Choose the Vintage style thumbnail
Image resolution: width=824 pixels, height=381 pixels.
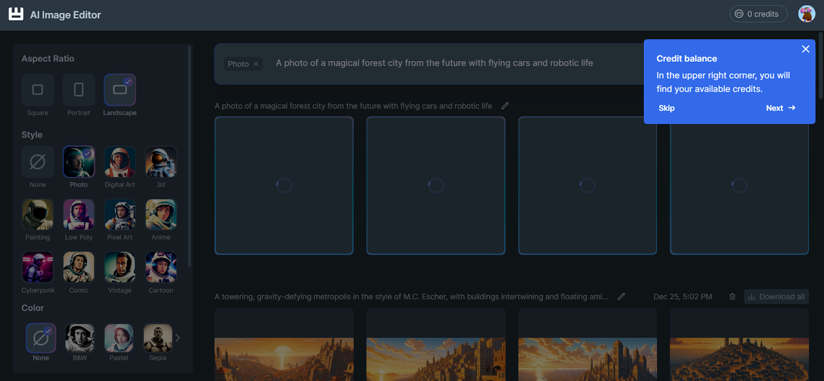click(120, 267)
